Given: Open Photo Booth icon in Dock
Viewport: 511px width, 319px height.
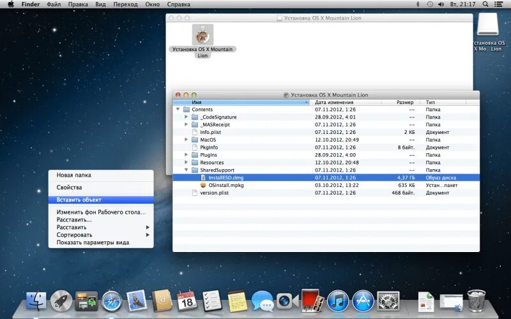Looking at the screenshot, I should click(x=312, y=300).
